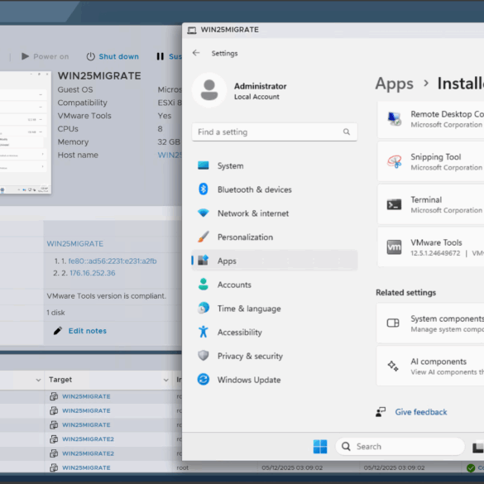The height and width of the screenshot is (484, 484).
Task: Click the Host name WIN25 link
Action: pos(170,155)
